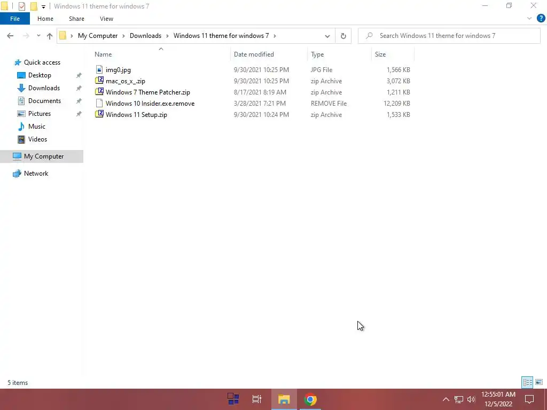Click the search box for this folder
The height and width of the screenshot is (410, 547).
(x=449, y=36)
